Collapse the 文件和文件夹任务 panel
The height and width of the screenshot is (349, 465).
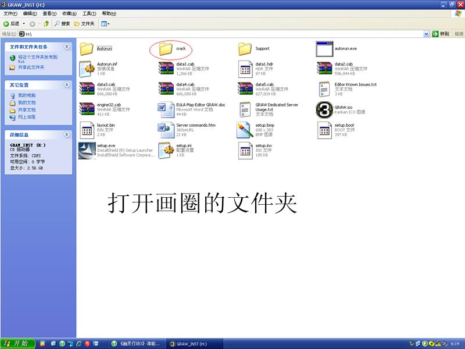[x=67, y=47]
